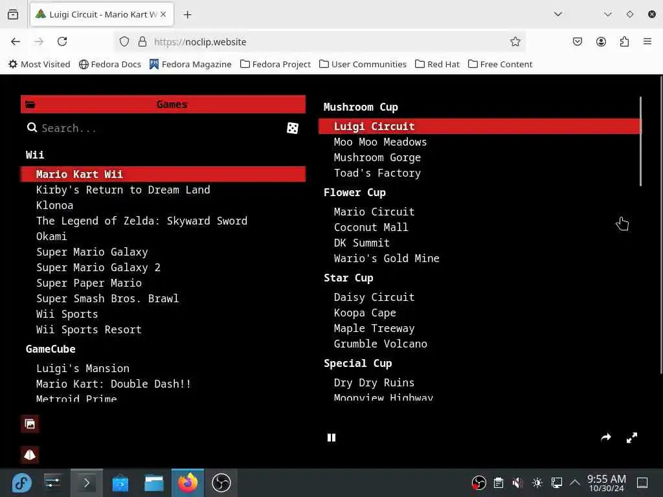Open the terminal from taskbar
The height and width of the screenshot is (497, 663).
[x=86, y=483]
